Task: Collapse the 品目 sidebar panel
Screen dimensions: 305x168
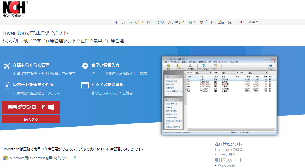Action: (181, 76)
